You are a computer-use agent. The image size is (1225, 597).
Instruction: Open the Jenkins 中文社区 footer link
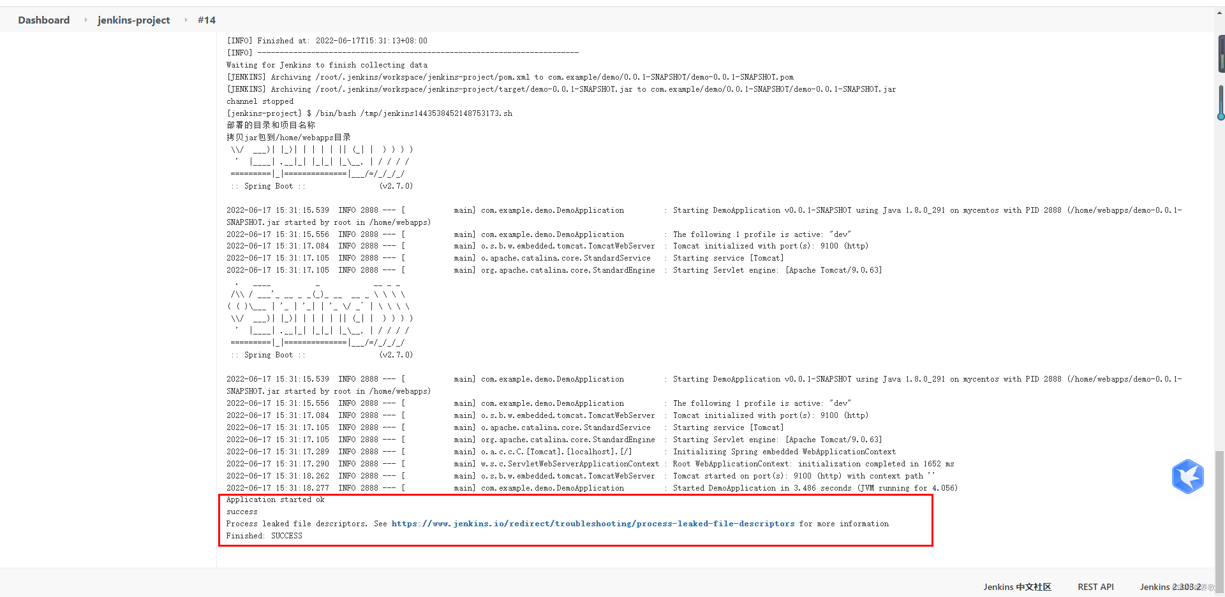[x=1017, y=587]
